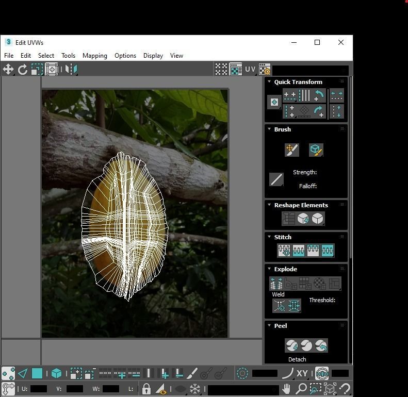Collapse the Explode rollout
The width and height of the screenshot is (408, 397).
pyautogui.click(x=269, y=269)
